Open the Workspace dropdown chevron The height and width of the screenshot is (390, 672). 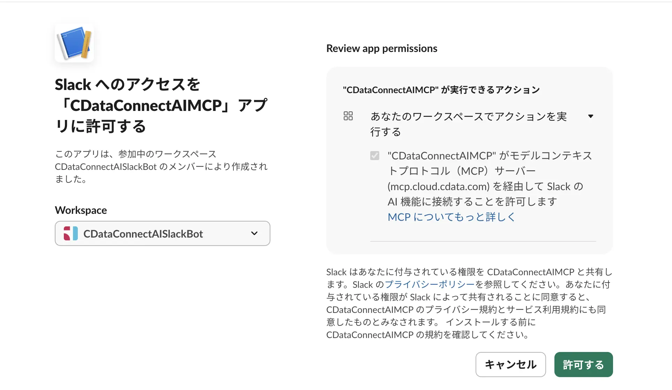point(254,233)
